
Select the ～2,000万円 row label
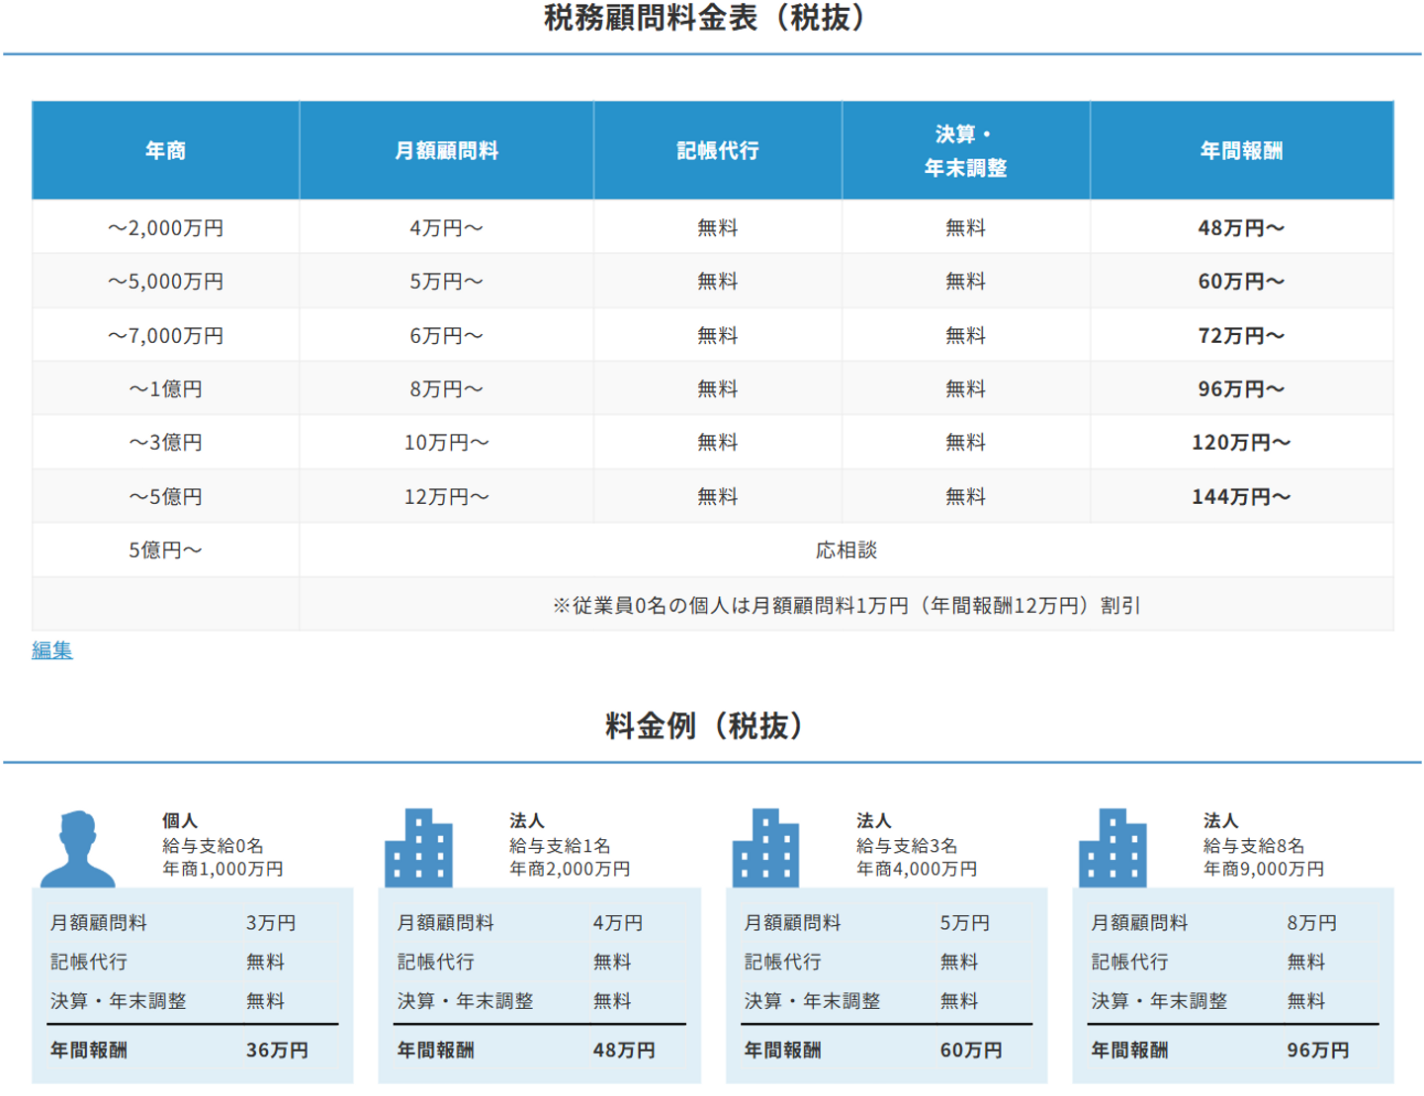click(166, 228)
